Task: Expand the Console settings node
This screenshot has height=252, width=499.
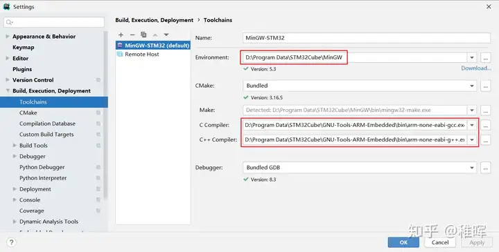Action: [x=15, y=200]
